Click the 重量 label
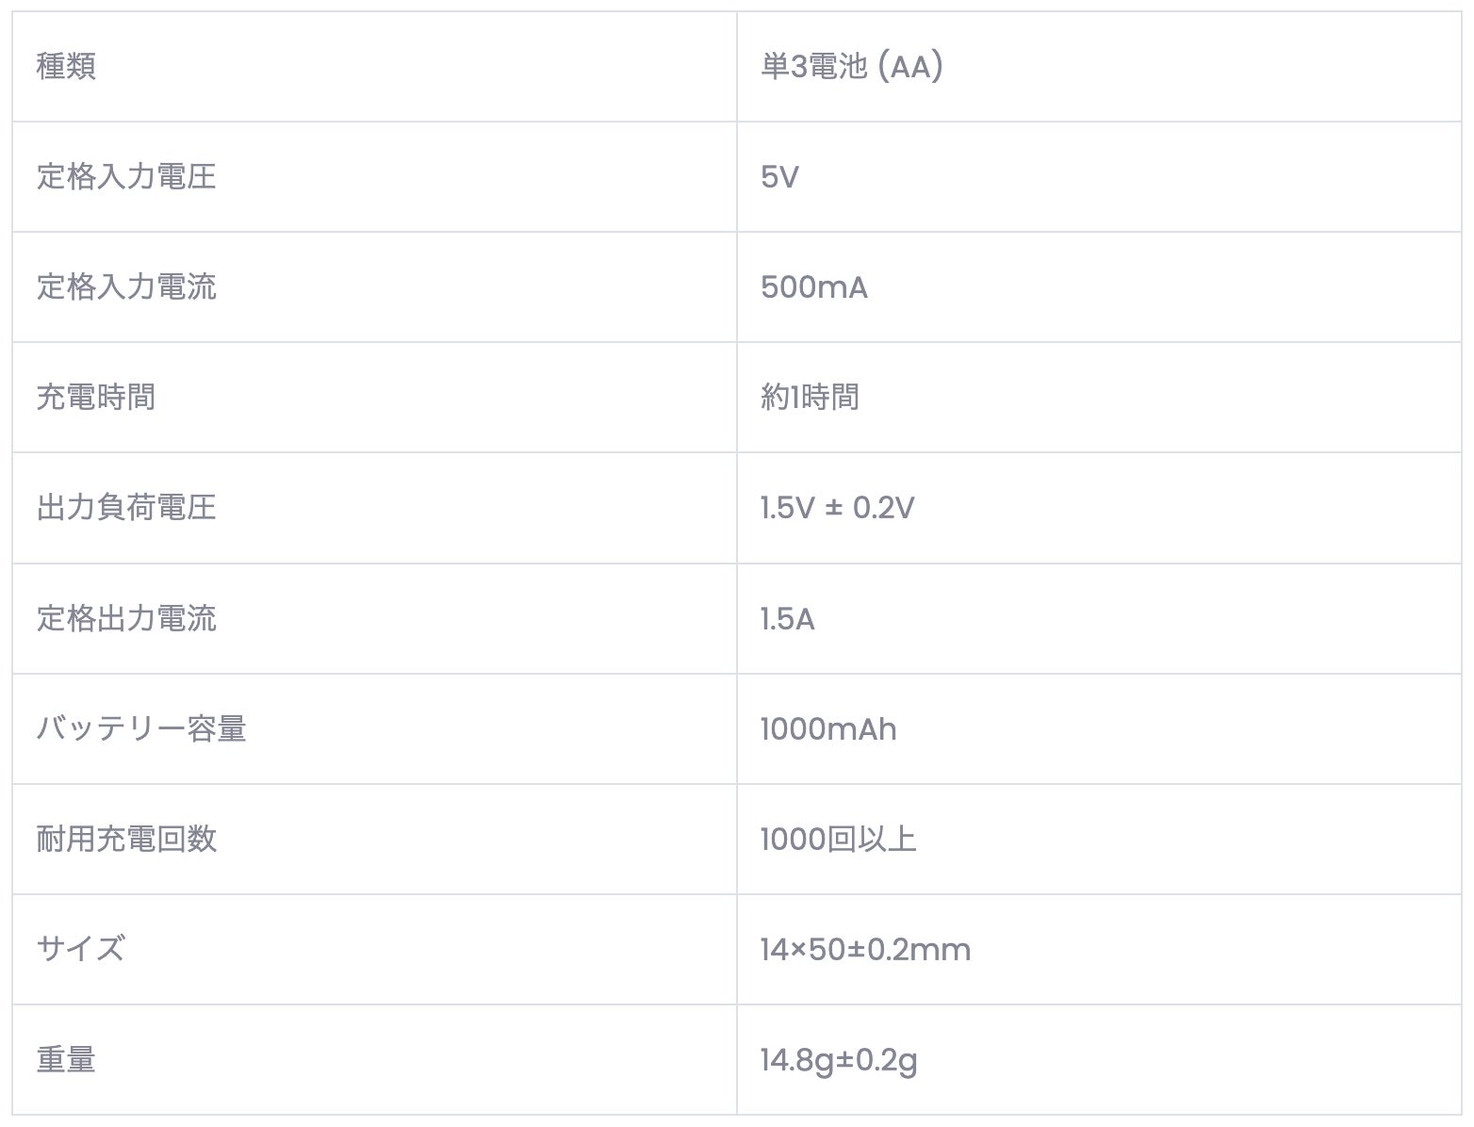The width and height of the screenshot is (1474, 1127). (66, 1059)
